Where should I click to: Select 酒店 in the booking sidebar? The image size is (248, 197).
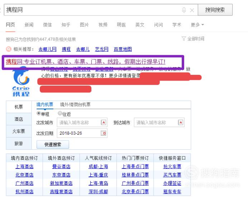pyautogui.click(x=19, y=119)
